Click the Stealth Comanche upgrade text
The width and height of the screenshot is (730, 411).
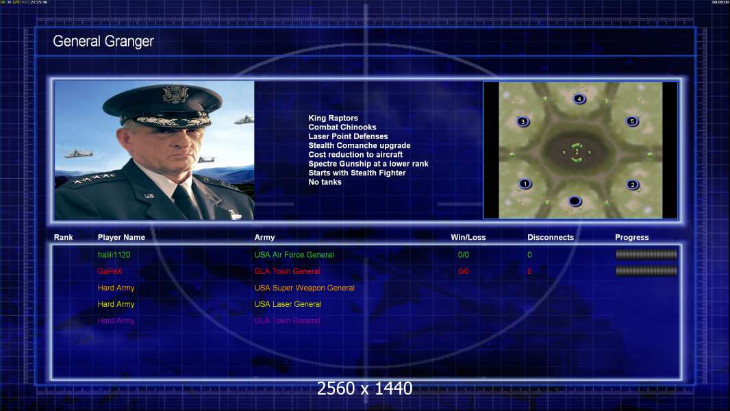click(x=359, y=145)
